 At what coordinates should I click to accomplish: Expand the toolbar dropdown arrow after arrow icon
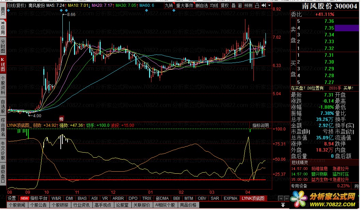point(270,5)
